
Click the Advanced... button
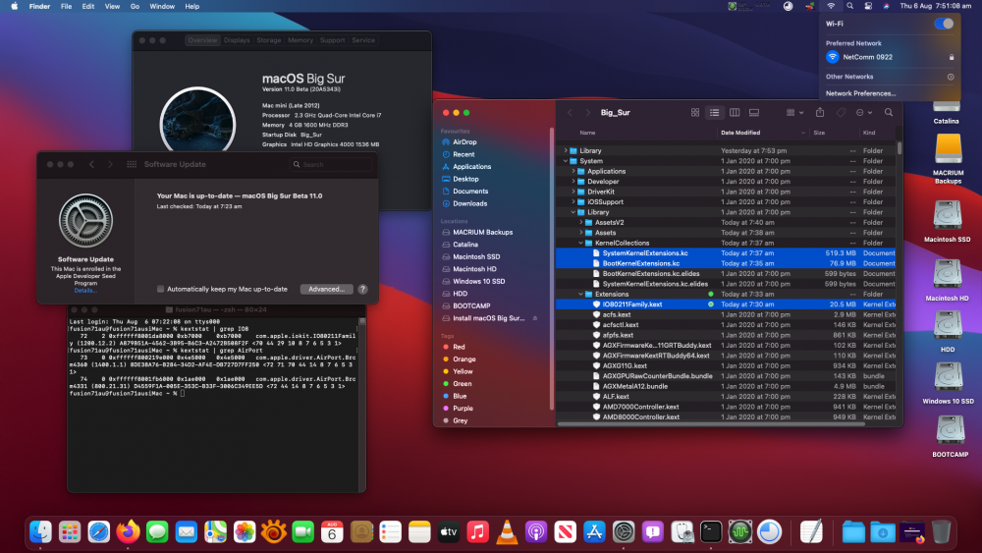pyautogui.click(x=326, y=289)
